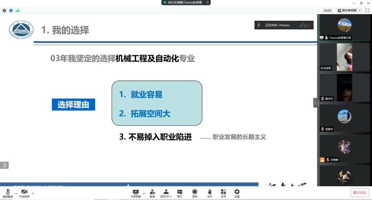The image size is (372, 200).
Task: Open the Members (成员) list
Action: pos(166,192)
